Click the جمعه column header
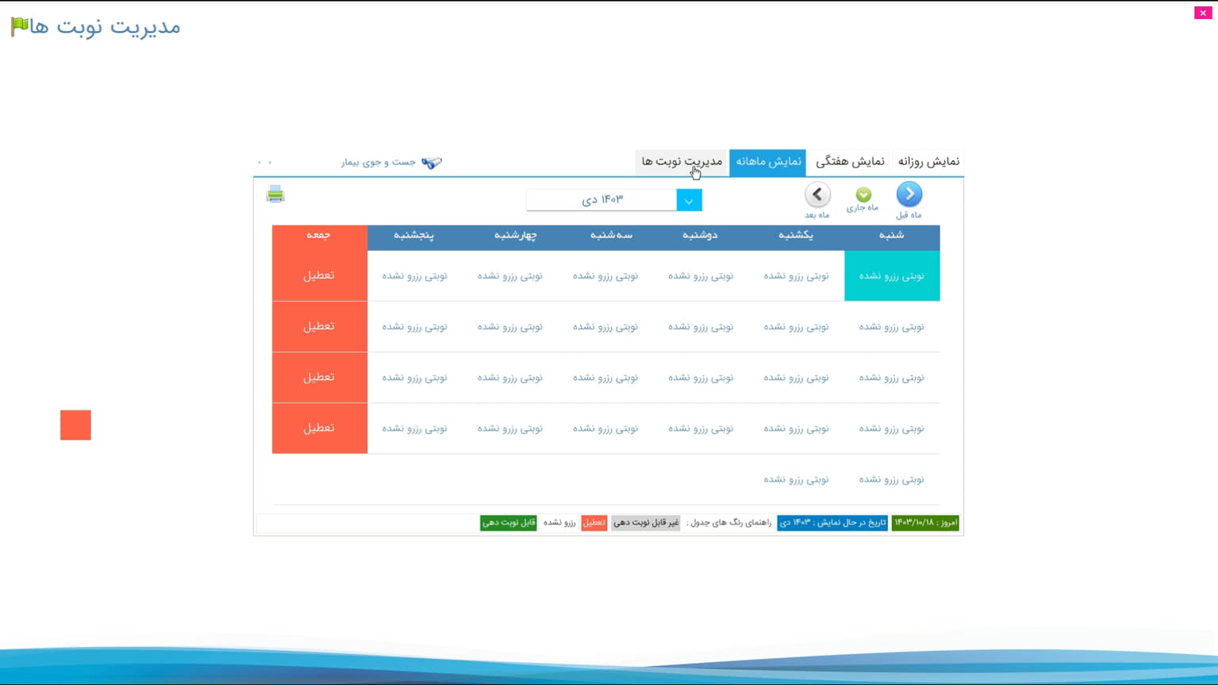This screenshot has height=685, width=1218. coord(319,236)
